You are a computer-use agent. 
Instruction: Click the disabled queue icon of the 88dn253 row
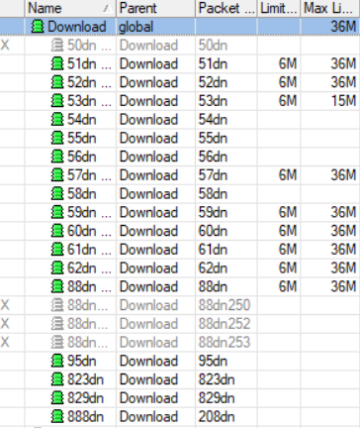[x=57, y=342]
